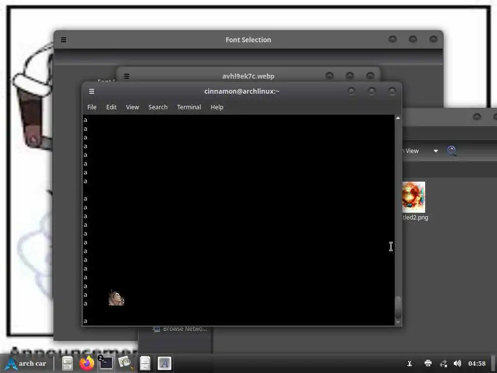Open the avhl9ek7c.webp window hamburger menu
The height and width of the screenshot is (373, 497).
tap(126, 76)
